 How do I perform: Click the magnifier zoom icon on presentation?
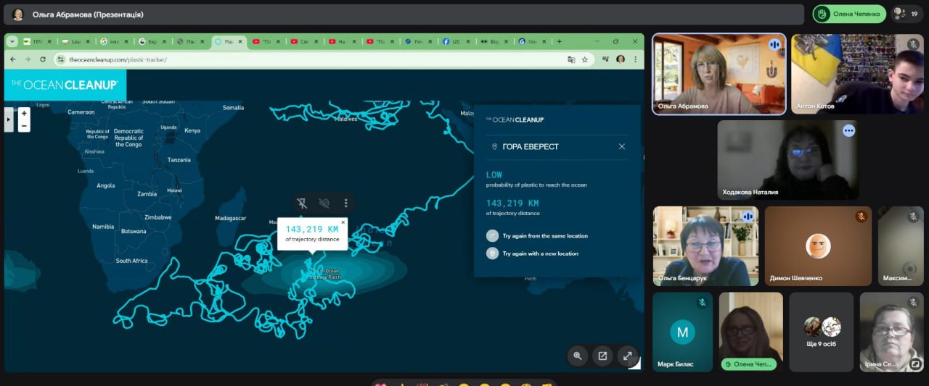coord(578,356)
